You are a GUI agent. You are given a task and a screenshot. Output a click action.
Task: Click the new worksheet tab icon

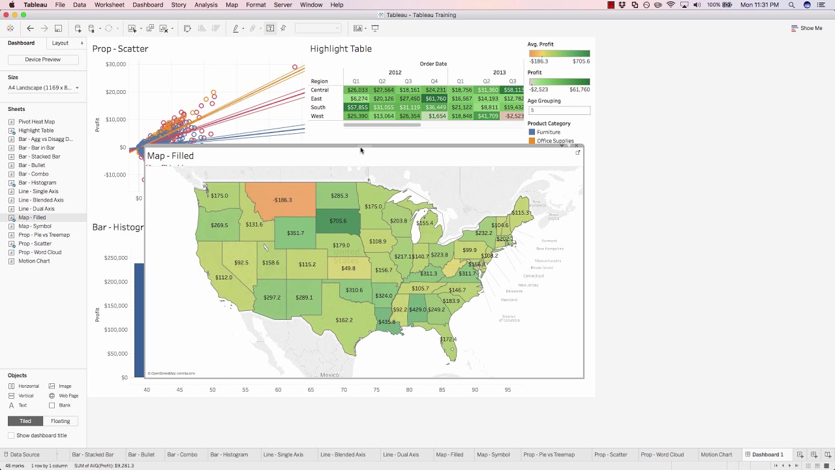800,454
